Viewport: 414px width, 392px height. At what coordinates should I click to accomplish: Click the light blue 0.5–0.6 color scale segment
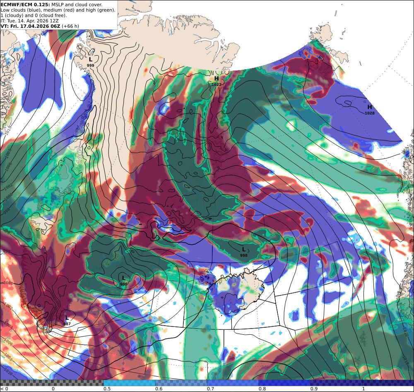[x=129, y=383]
